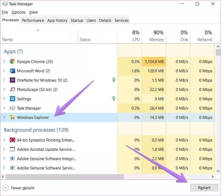Click the Microsoft Word app icon
The image size is (221, 196).
tap(12, 71)
